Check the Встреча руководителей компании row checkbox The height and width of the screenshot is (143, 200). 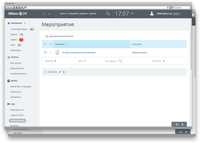click(45, 52)
